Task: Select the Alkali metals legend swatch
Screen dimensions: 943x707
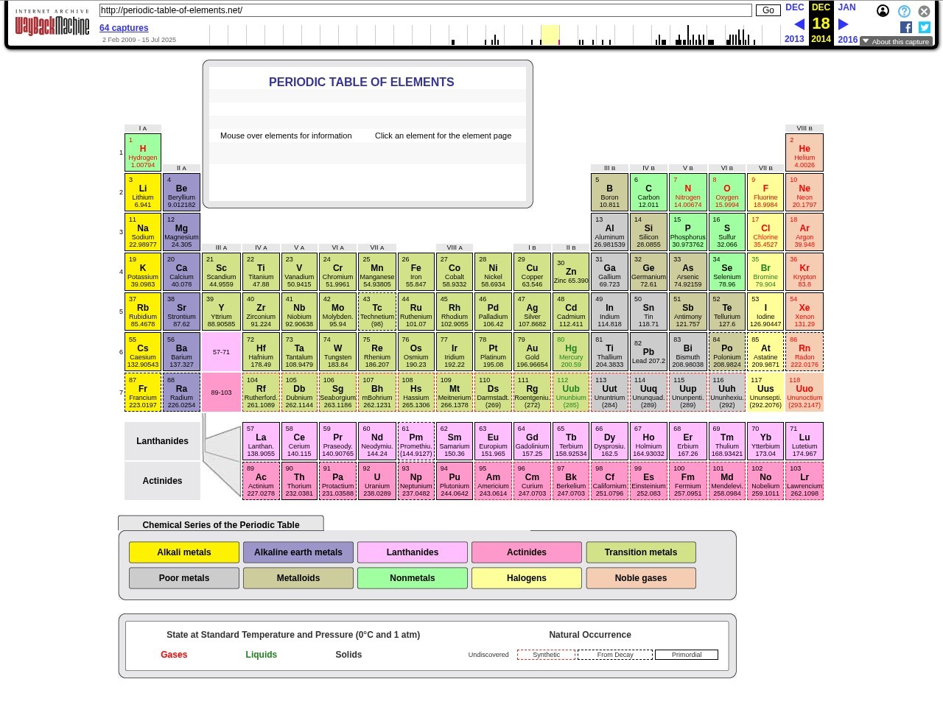Action: click(184, 552)
